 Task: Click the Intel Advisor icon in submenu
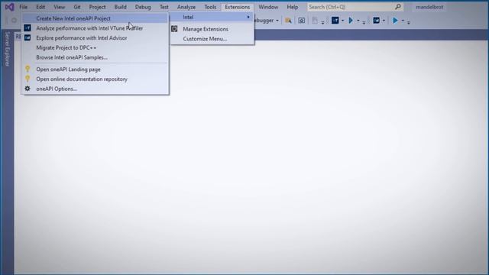tap(28, 37)
